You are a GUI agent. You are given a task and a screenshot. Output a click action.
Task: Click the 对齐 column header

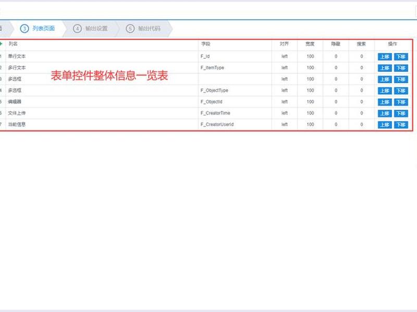(284, 44)
